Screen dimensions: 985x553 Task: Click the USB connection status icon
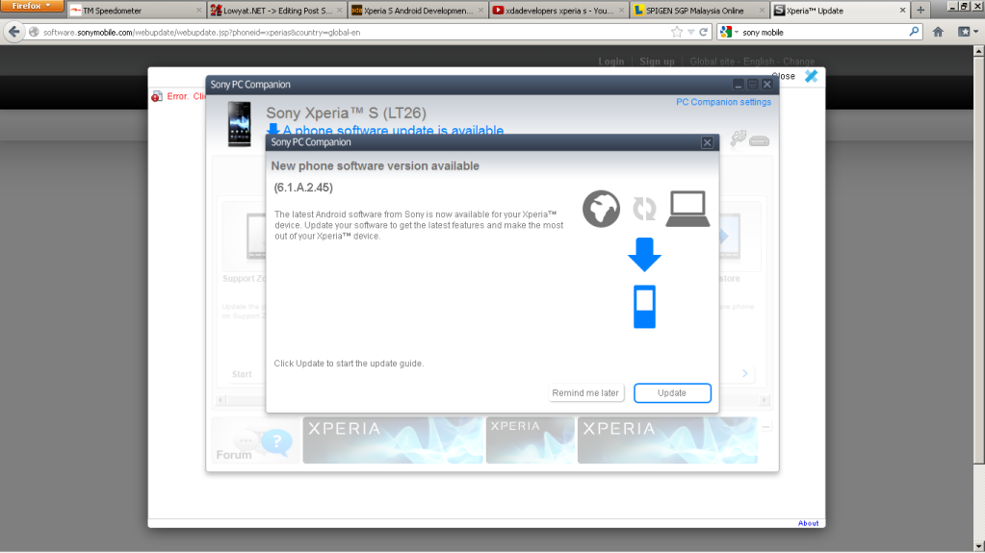click(749, 140)
